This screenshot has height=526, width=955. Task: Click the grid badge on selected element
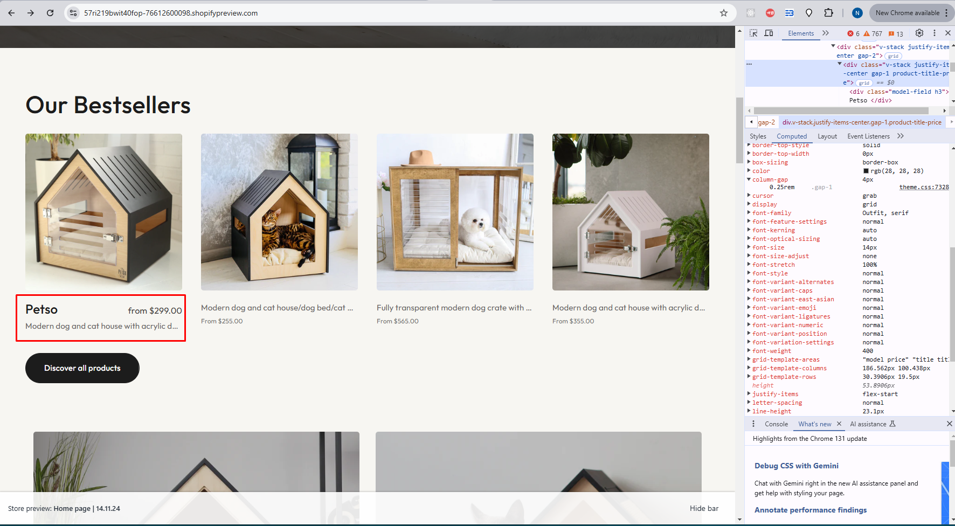click(864, 83)
